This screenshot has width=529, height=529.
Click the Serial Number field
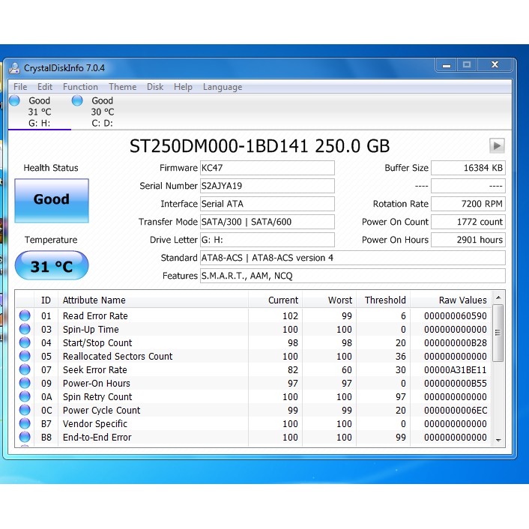click(267, 186)
